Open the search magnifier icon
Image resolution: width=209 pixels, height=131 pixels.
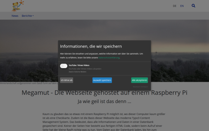click(193, 6)
